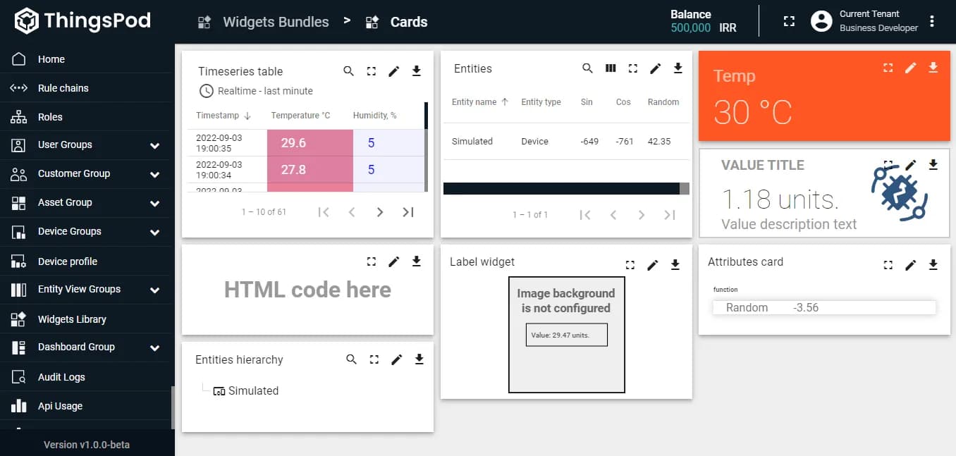Open column display settings in Entities widget

611,68
